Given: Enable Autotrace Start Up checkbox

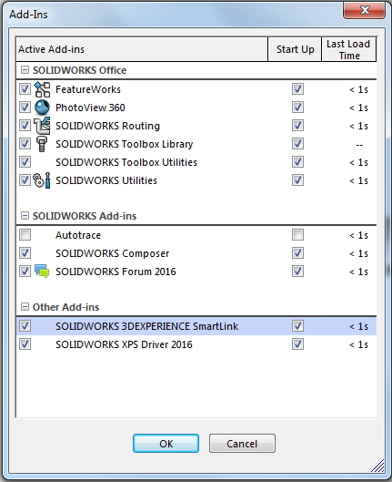Looking at the screenshot, I should point(297,235).
